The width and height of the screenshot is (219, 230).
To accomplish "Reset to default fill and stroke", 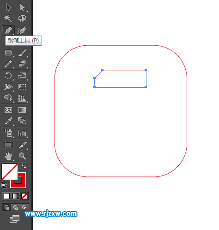I will point(4,186).
